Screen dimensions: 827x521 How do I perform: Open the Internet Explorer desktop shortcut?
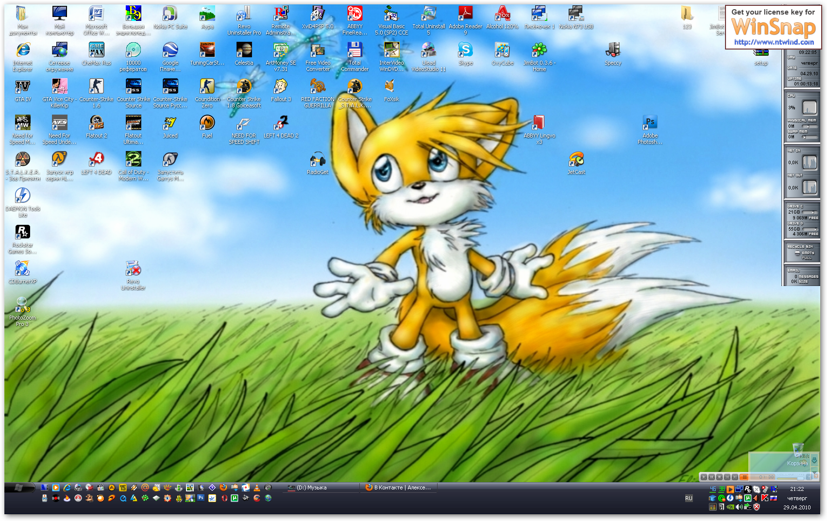coord(23,57)
